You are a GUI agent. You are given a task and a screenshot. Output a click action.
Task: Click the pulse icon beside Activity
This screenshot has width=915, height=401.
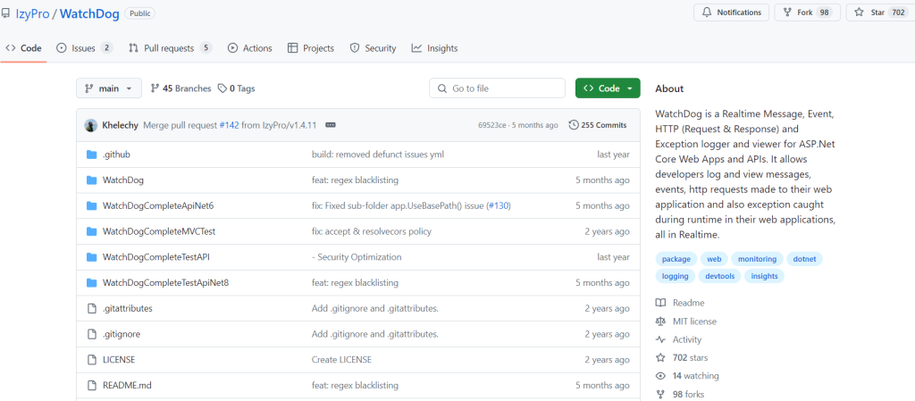pyautogui.click(x=660, y=339)
